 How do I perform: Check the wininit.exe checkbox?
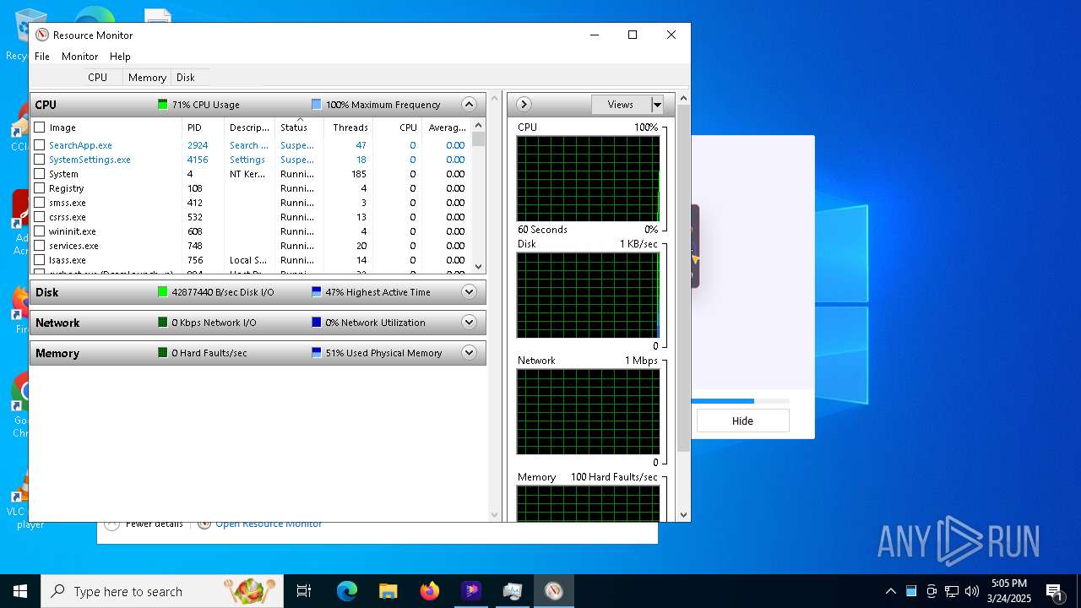point(40,231)
